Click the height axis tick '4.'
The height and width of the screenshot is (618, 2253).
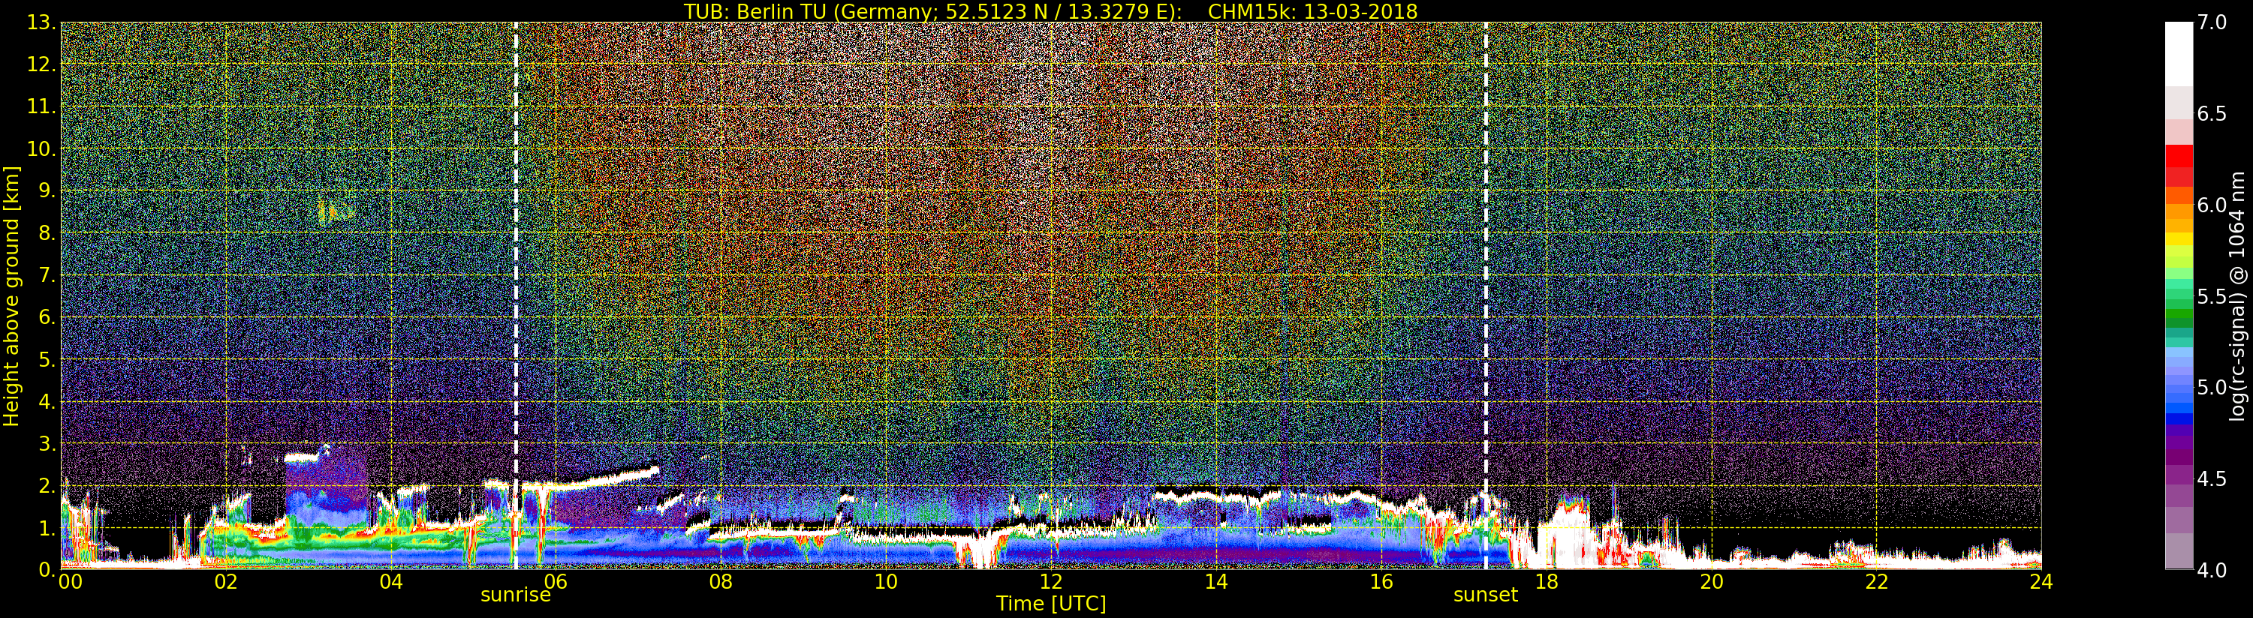click(x=47, y=401)
